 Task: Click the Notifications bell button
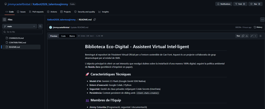tap(224, 4)
